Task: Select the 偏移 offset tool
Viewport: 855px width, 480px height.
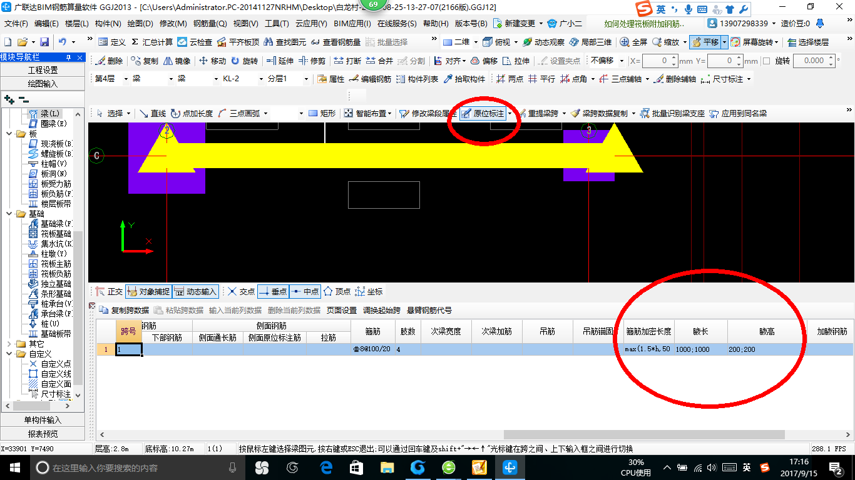Action: tap(484, 61)
